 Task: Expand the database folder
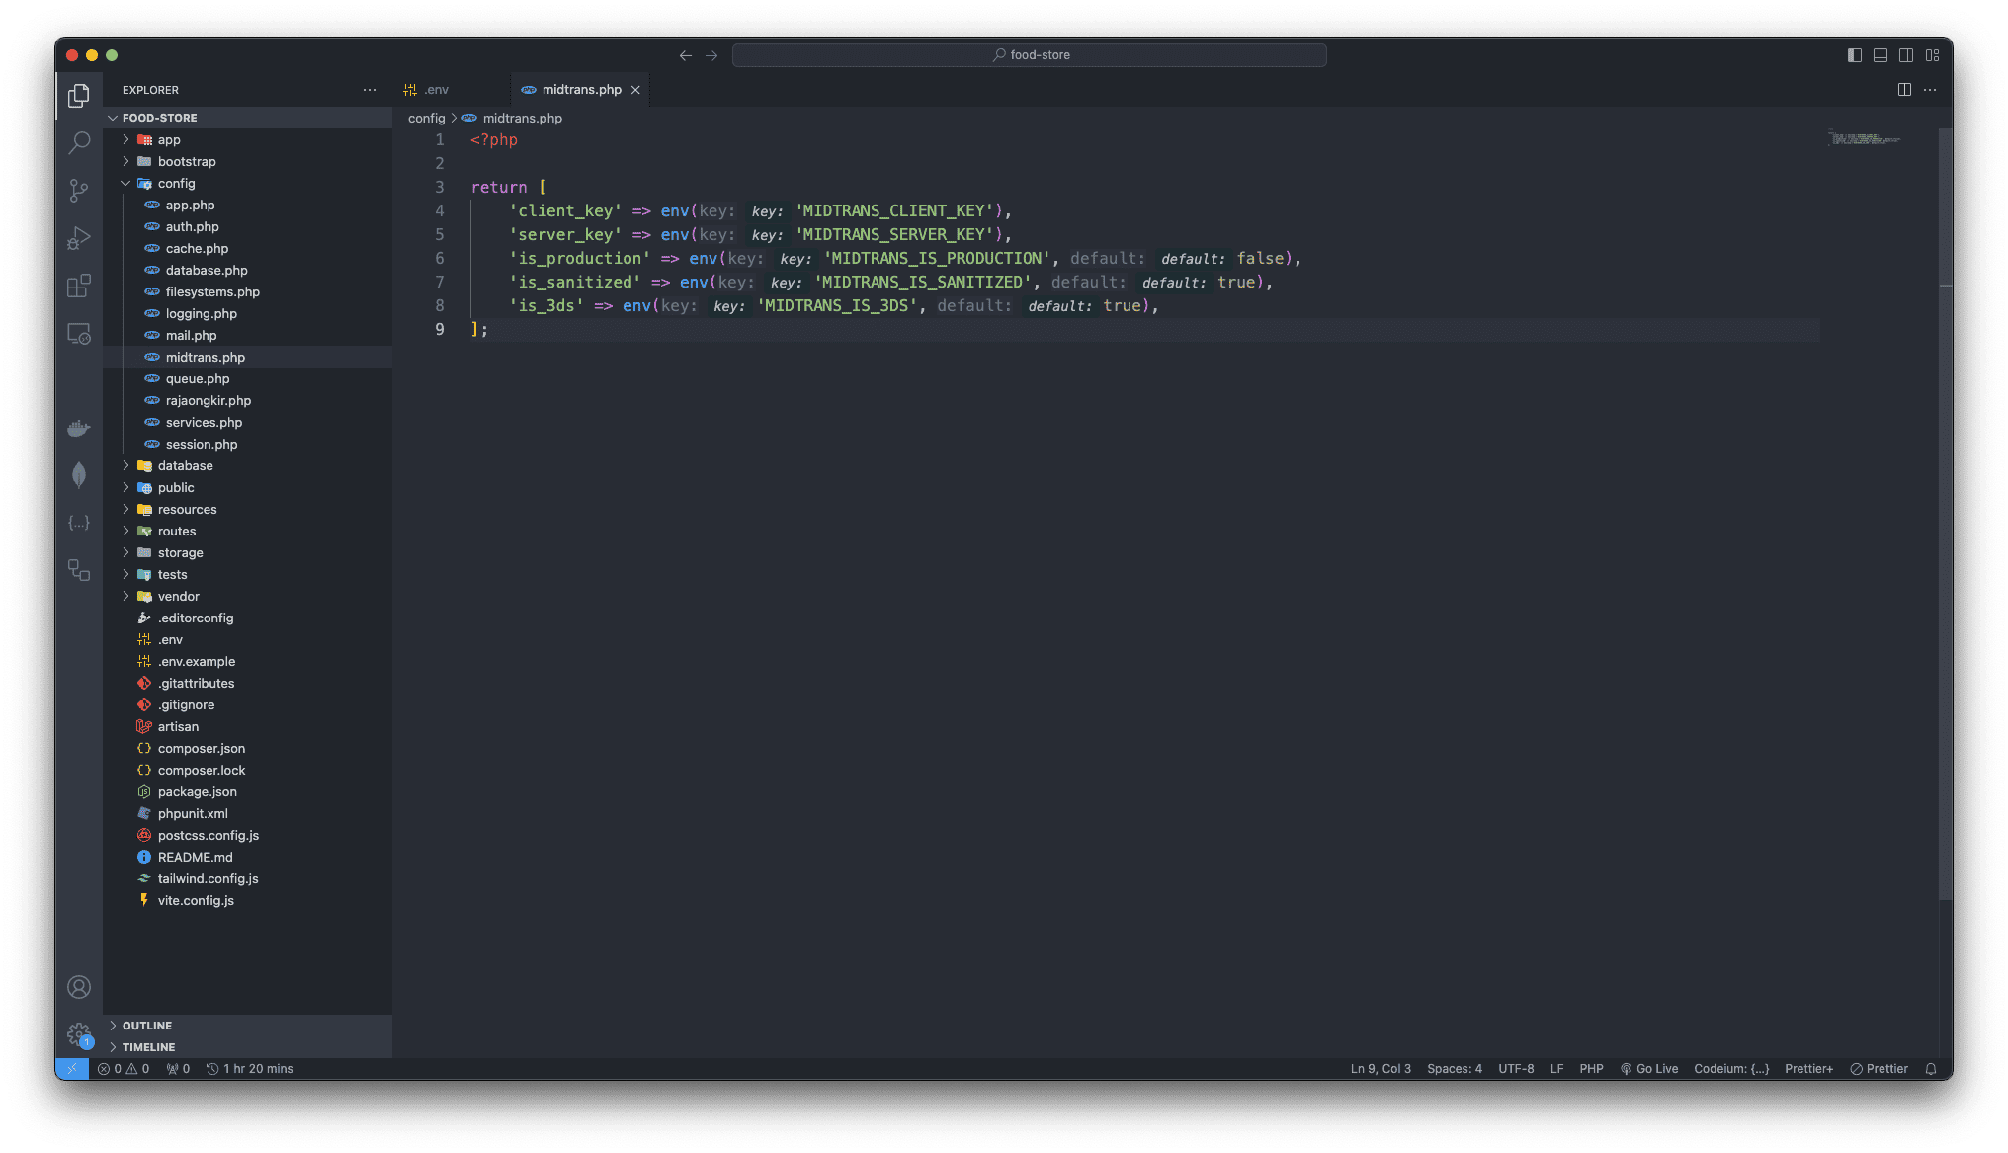[185, 466]
